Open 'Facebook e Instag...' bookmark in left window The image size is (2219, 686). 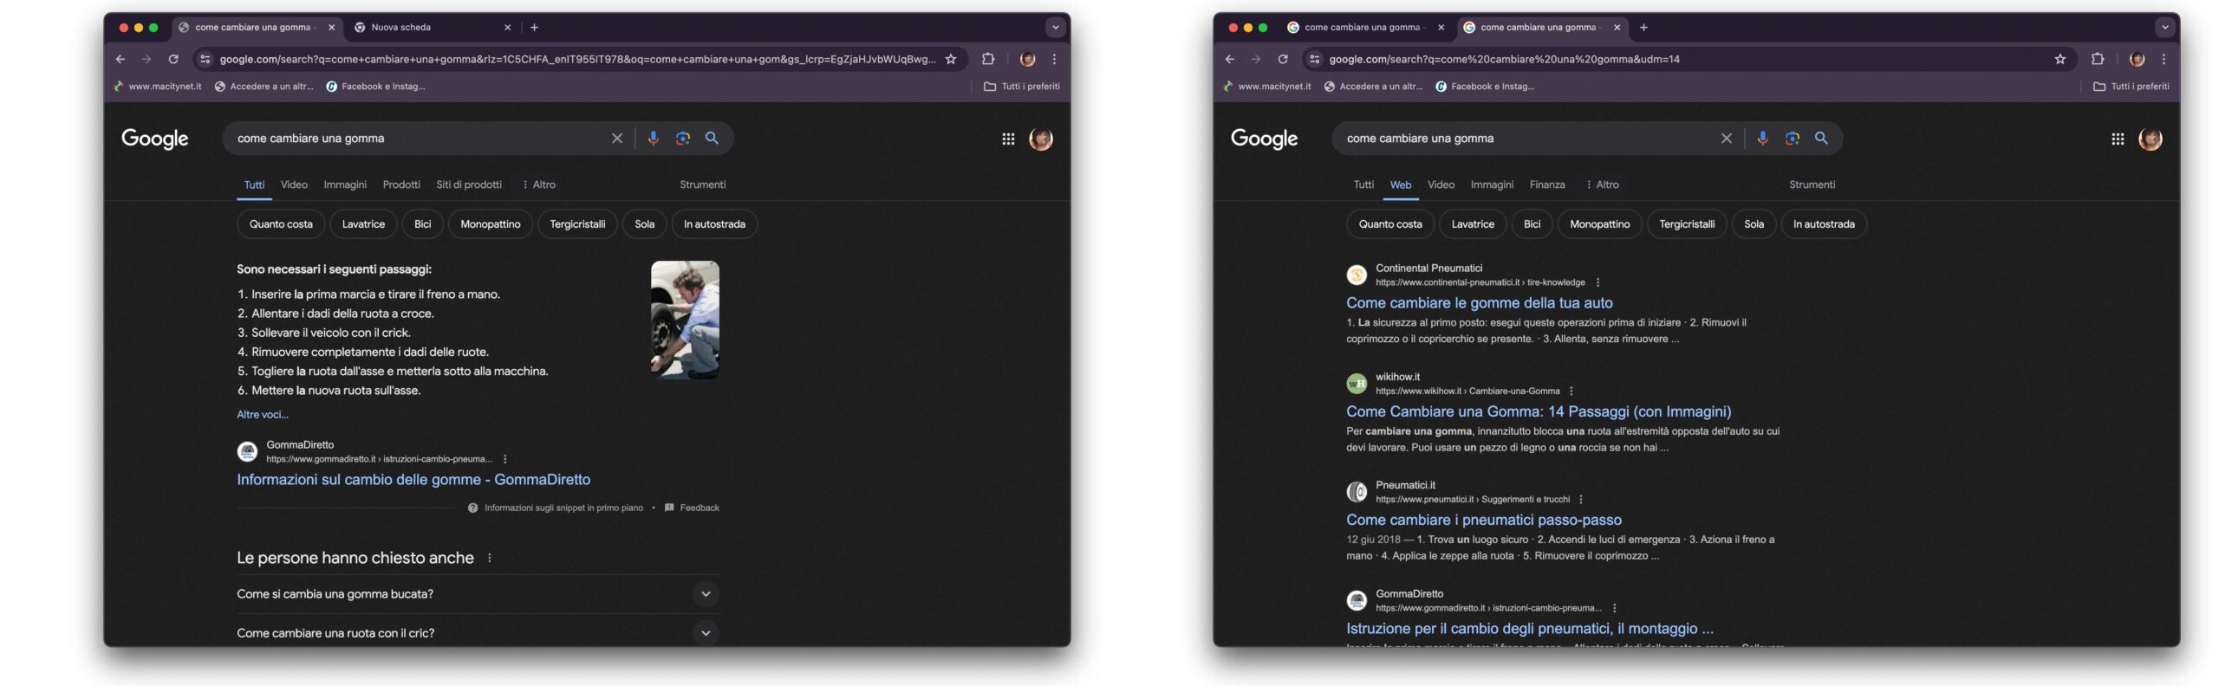[x=375, y=87]
